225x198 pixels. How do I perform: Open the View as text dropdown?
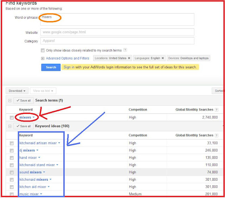point(43,91)
